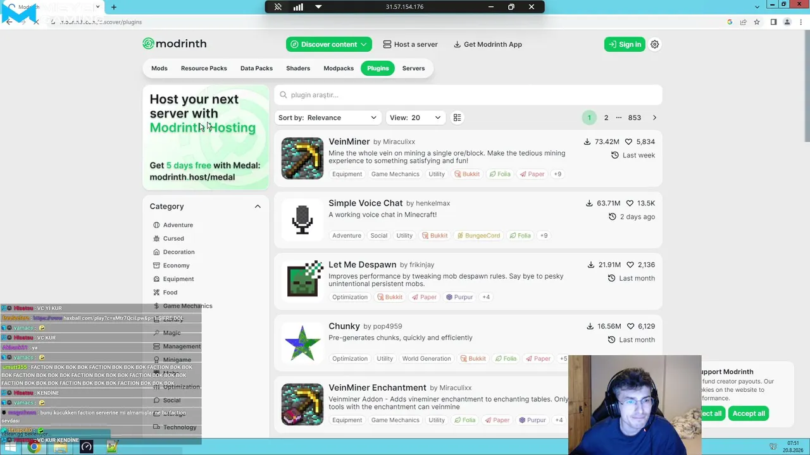Go to results page 2
This screenshot has height=455, width=810.
tap(606, 118)
